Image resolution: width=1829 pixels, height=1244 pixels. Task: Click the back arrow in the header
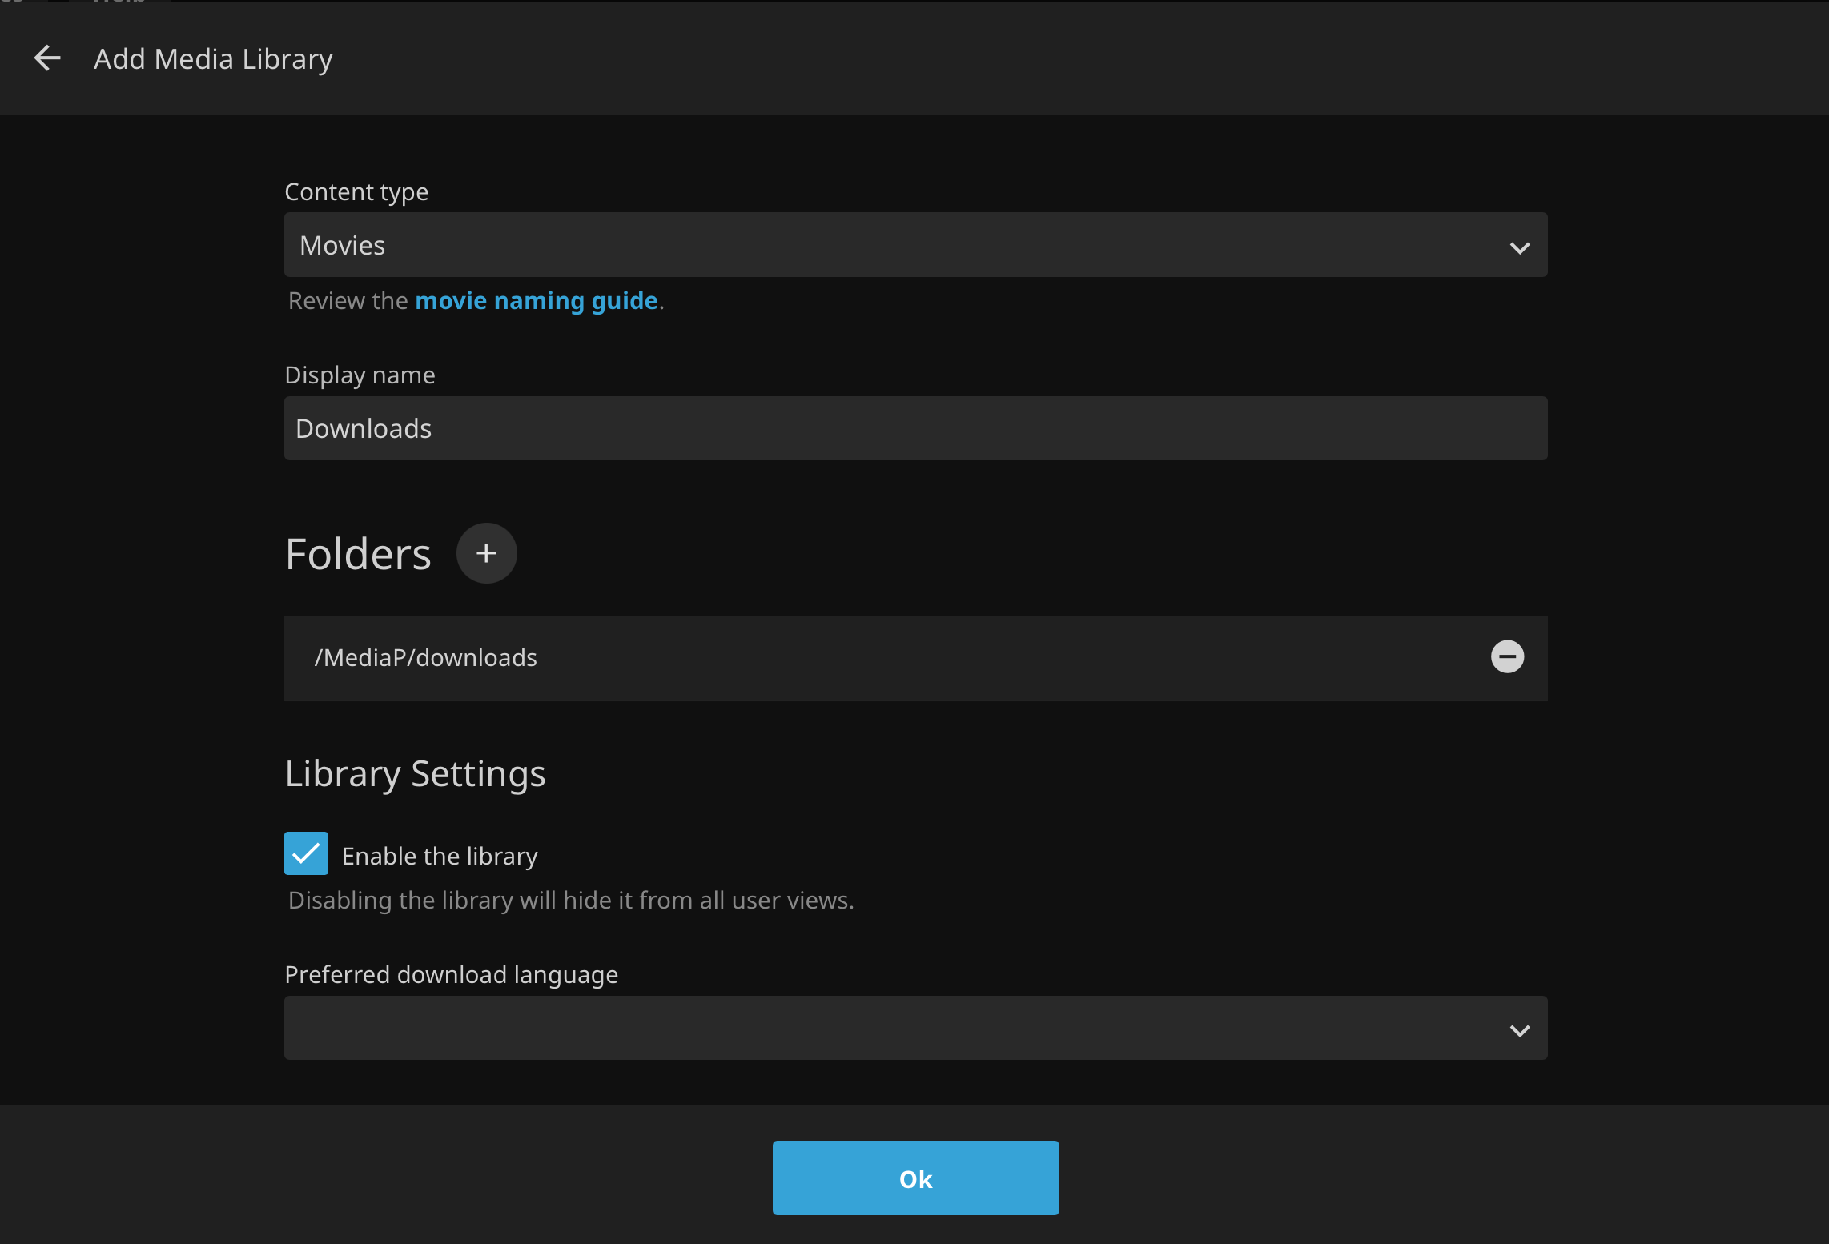point(47,58)
